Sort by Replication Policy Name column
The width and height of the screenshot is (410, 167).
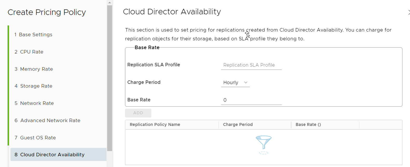tap(155, 125)
